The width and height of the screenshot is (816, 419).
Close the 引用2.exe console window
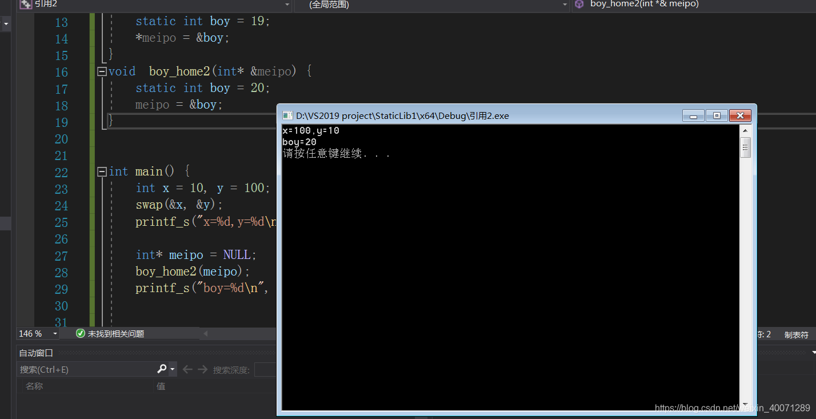(x=740, y=115)
